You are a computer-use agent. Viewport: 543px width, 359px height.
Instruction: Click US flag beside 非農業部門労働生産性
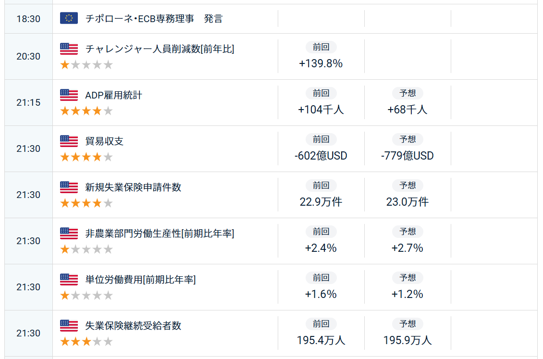[x=69, y=234]
